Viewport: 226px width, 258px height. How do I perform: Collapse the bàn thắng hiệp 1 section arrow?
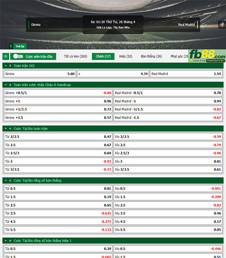coord(6,241)
